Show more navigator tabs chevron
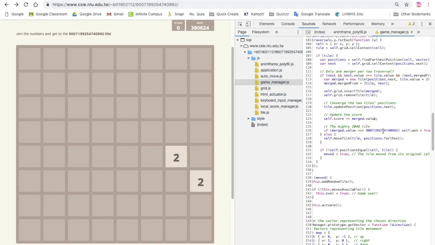The image size is (435, 245). point(276,32)
